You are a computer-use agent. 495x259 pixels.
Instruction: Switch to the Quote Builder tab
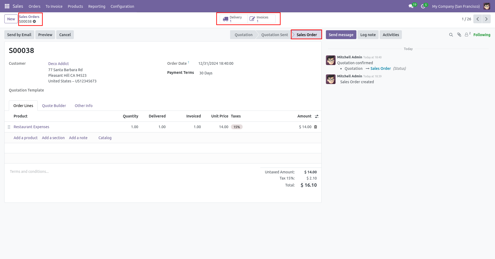[x=54, y=106]
